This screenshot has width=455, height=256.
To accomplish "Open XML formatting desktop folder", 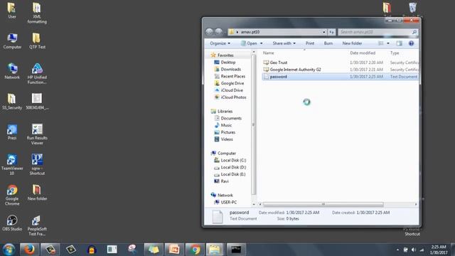I will click(x=37, y=13).
